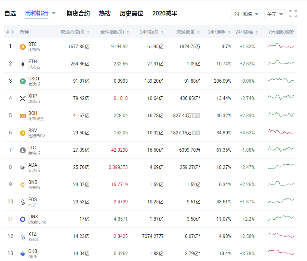Open the 热搜 tab
The width and height of the screenshot is (307, 261).
tap(105, 14)
